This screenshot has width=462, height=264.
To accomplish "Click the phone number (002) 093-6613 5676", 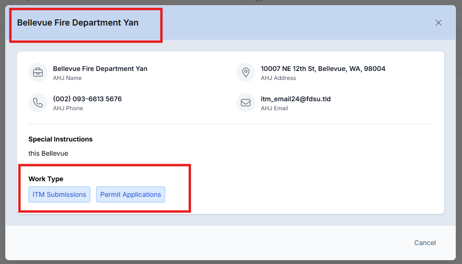I will [x=87, y=99].
